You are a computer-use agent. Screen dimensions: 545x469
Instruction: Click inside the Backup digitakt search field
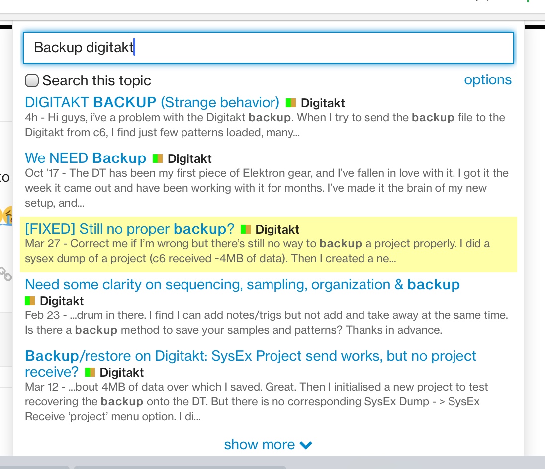269,48
